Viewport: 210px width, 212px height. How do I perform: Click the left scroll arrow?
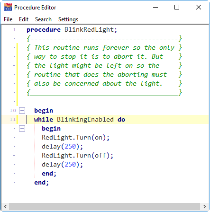5,206
